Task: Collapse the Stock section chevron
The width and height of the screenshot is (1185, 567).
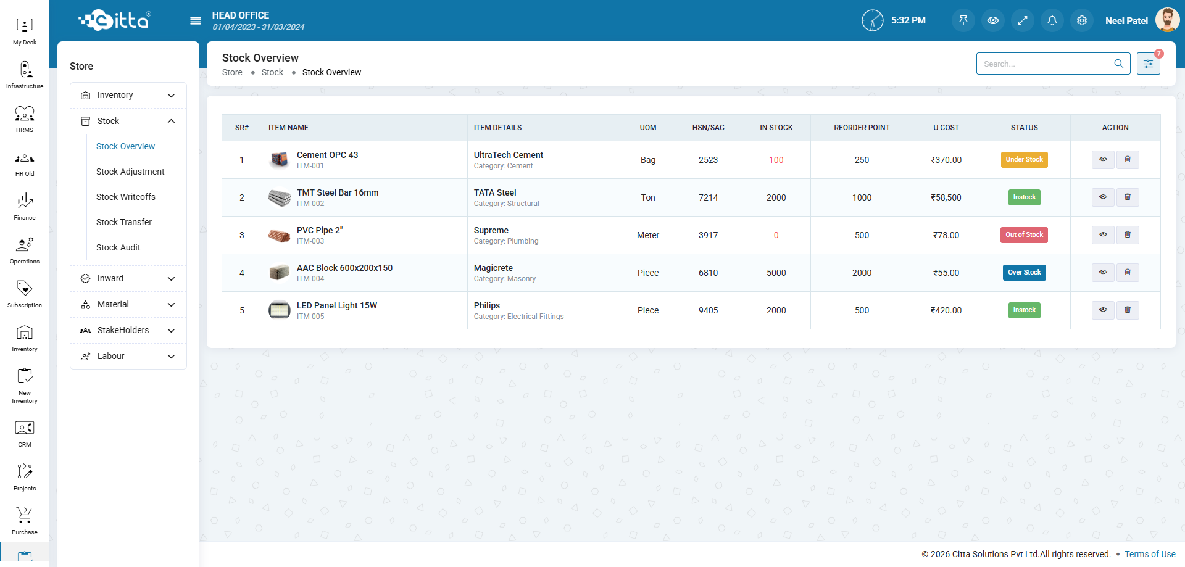Action: (171, 122)
